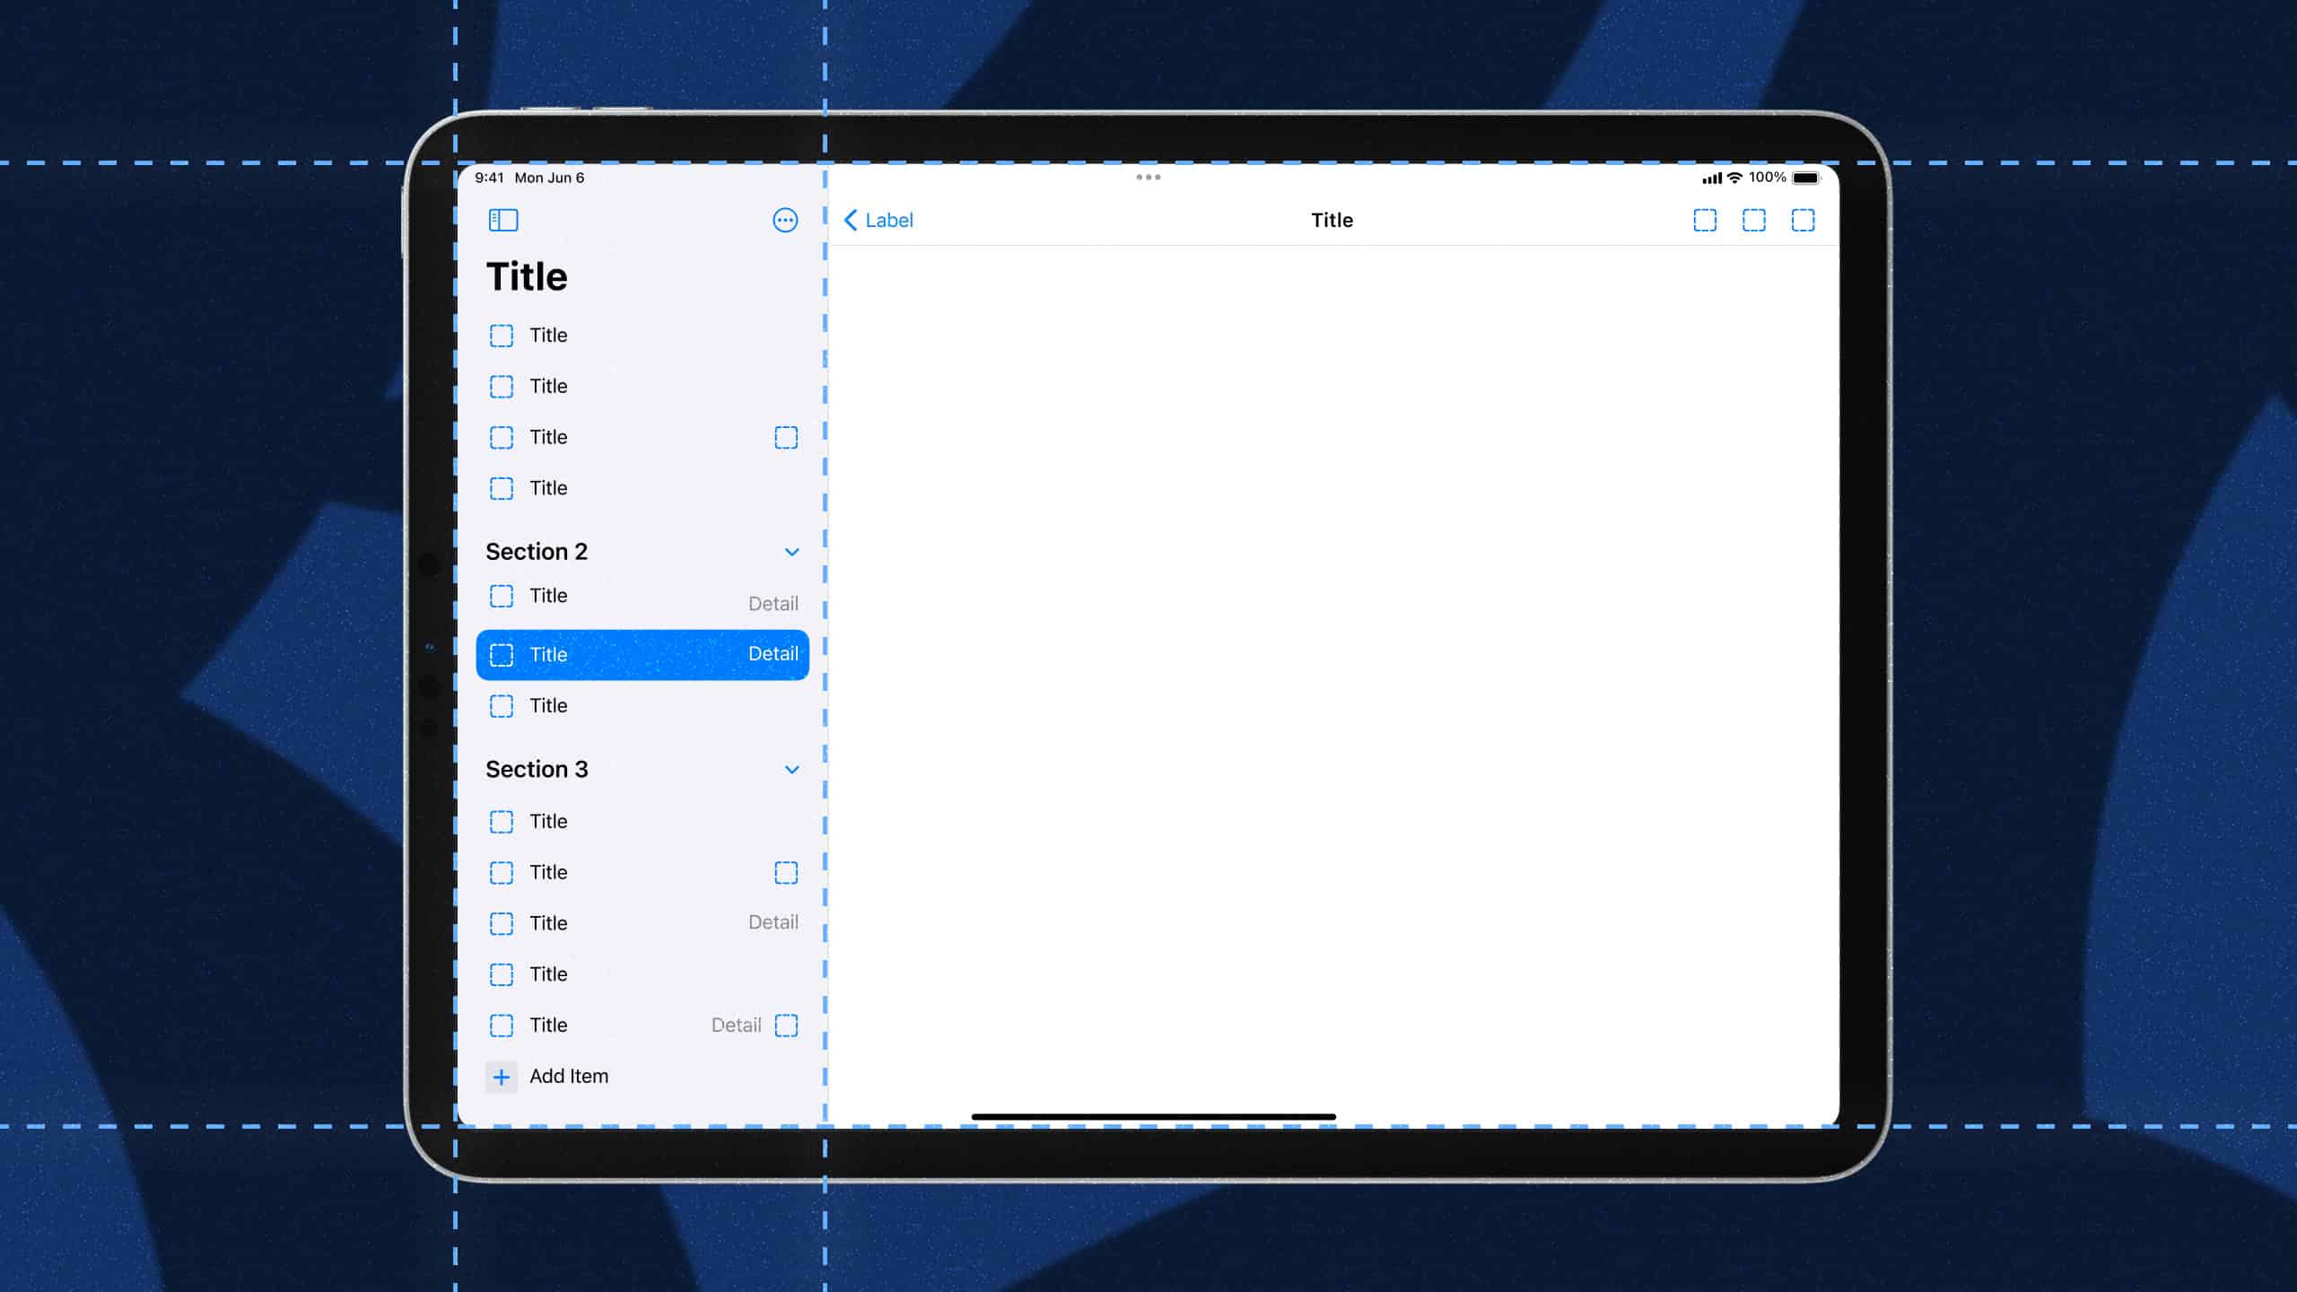Open the ellipsis more-options circle in sidebar
The width and height of the screenshot is (2297, 1292).
pos(785,220)
